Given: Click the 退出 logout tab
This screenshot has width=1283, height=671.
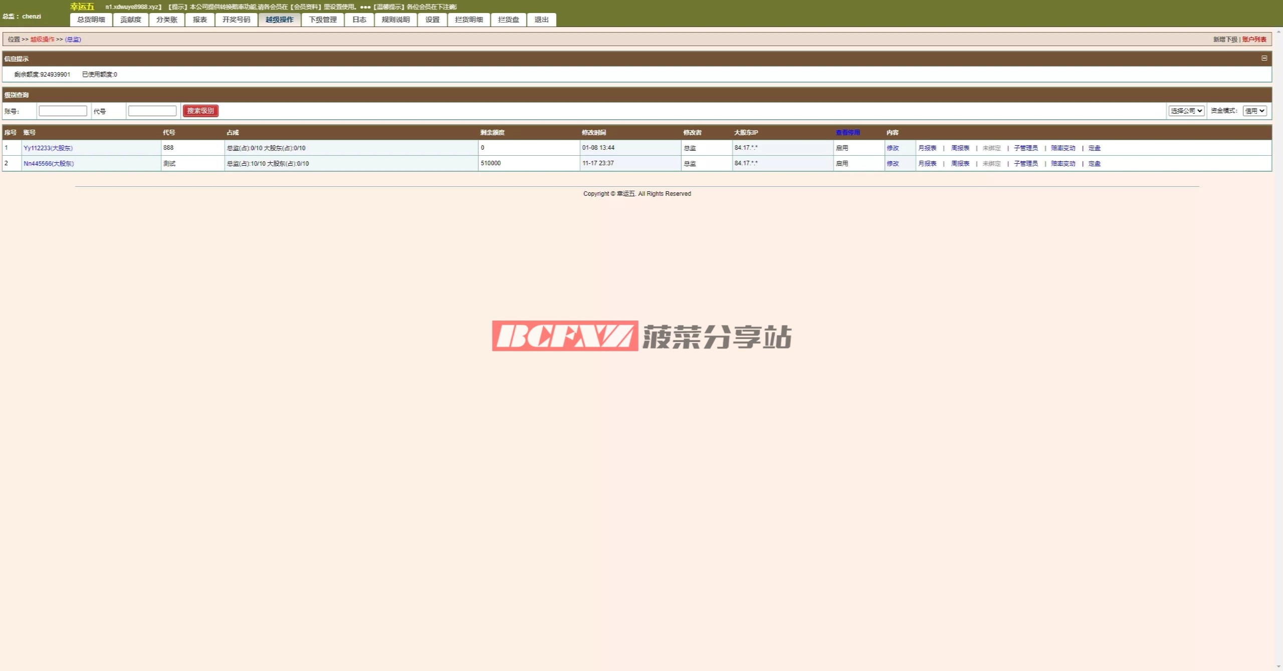Looking at the screenshot, I should click(x=541, y=20).
